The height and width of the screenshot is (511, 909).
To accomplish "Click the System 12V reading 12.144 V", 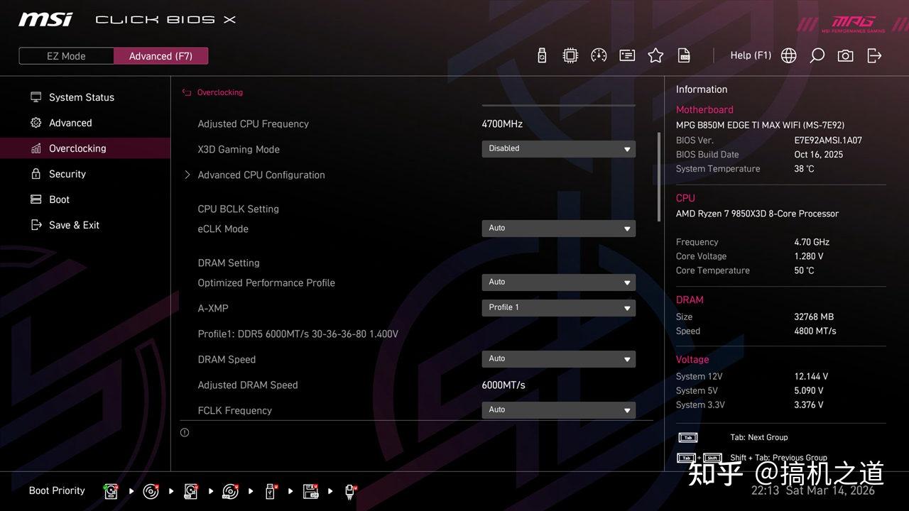I will [x=811, y=376].
